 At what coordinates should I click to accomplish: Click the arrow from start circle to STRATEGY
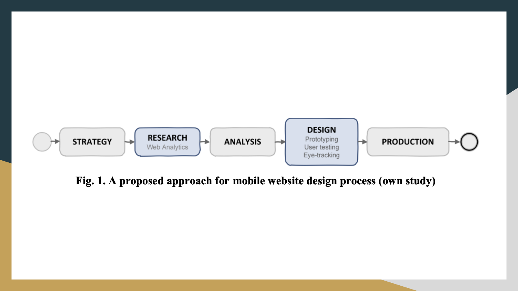click(55, 142)
